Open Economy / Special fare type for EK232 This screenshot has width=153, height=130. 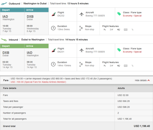click(132, 16)
